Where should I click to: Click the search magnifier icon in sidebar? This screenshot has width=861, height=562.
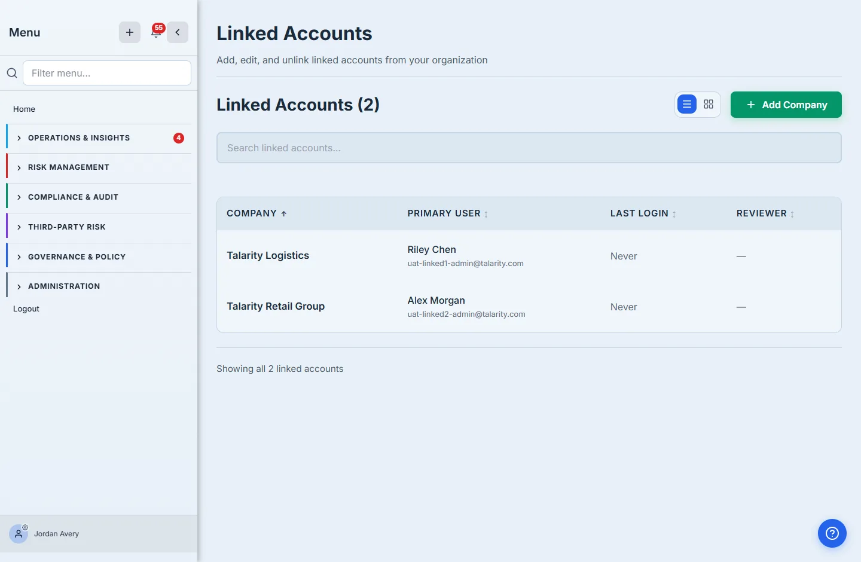click(x=11, y=73)
